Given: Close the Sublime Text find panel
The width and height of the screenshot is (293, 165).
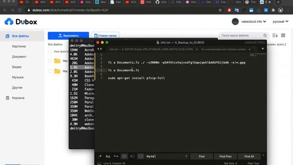Looking at the screenshot, I should [264, 155].
